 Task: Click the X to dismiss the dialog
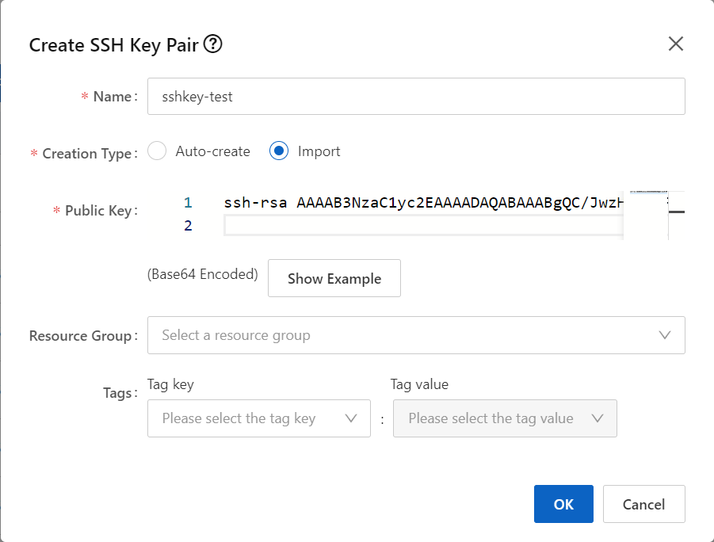click(x=675, y=44)
